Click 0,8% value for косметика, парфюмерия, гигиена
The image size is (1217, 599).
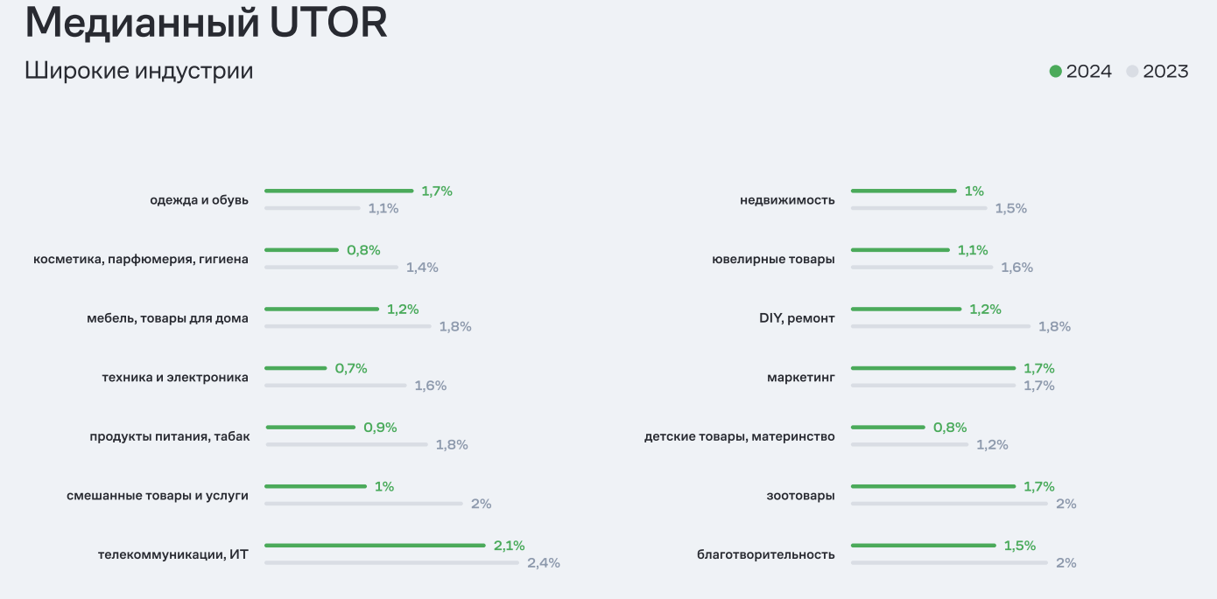coord(363,250)
